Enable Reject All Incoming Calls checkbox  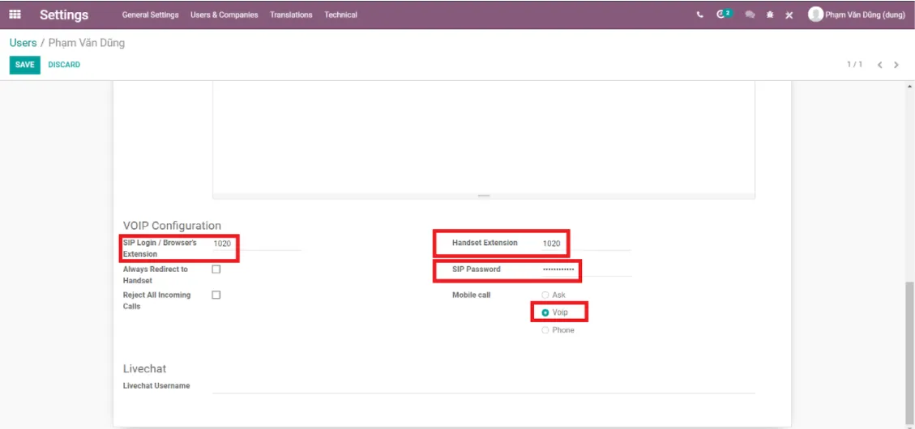pos(216,295)
